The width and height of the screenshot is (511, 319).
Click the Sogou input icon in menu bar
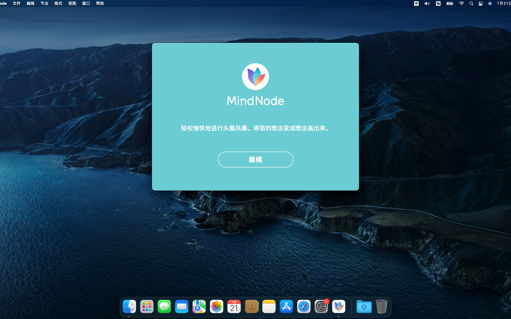(x=438, y=4)
